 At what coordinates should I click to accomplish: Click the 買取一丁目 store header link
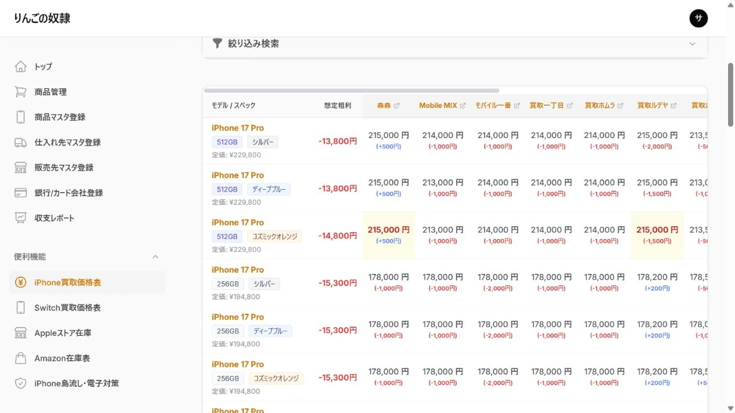547,106
